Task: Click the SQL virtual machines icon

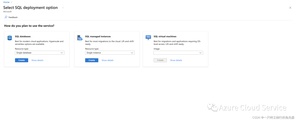Action: pos(148,37)
